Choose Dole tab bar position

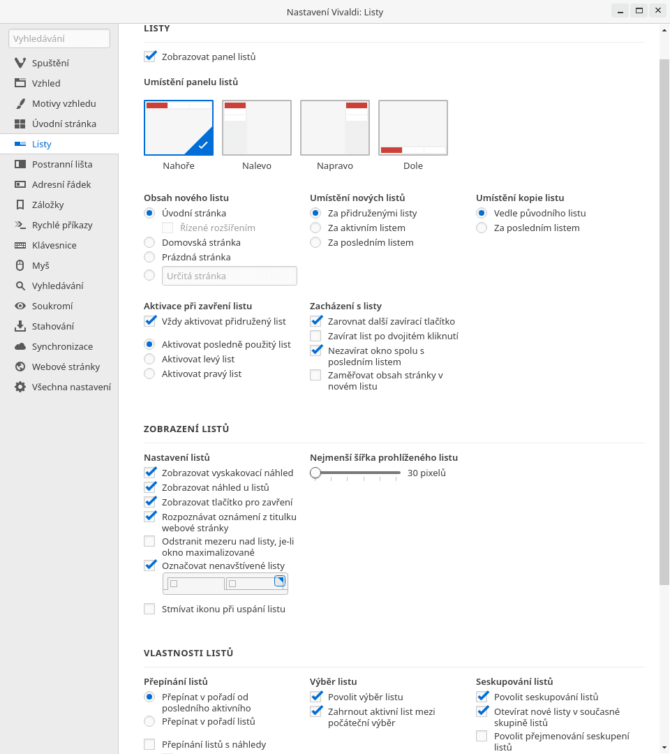point(413,128)
